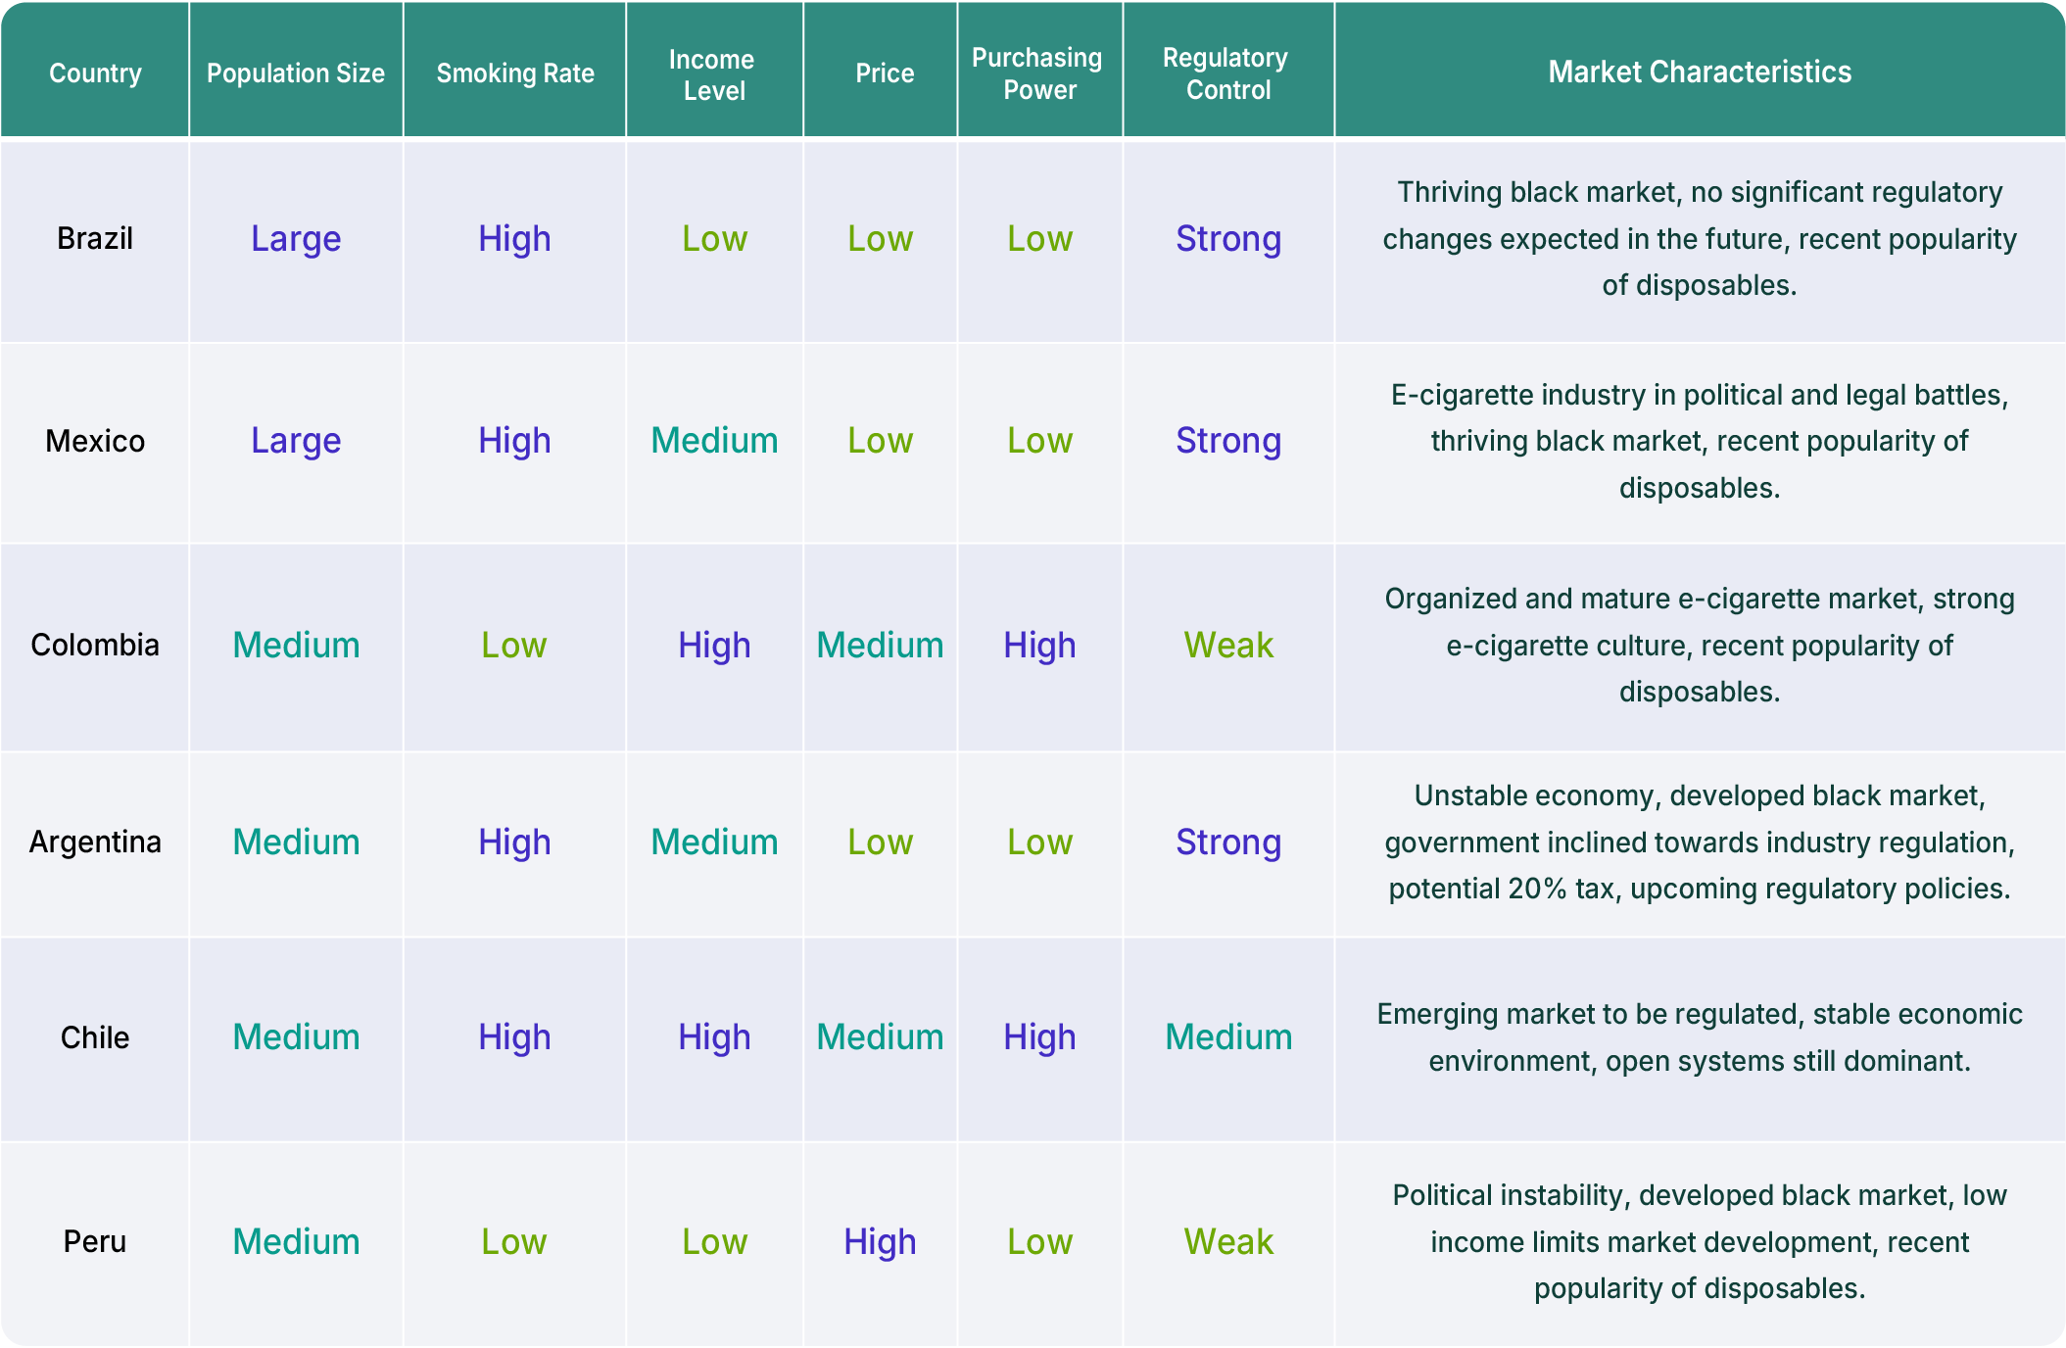Viewport: 2066px width, 1348px height.
Task: Click the Chile country cell
Action: pos(95,1037)
